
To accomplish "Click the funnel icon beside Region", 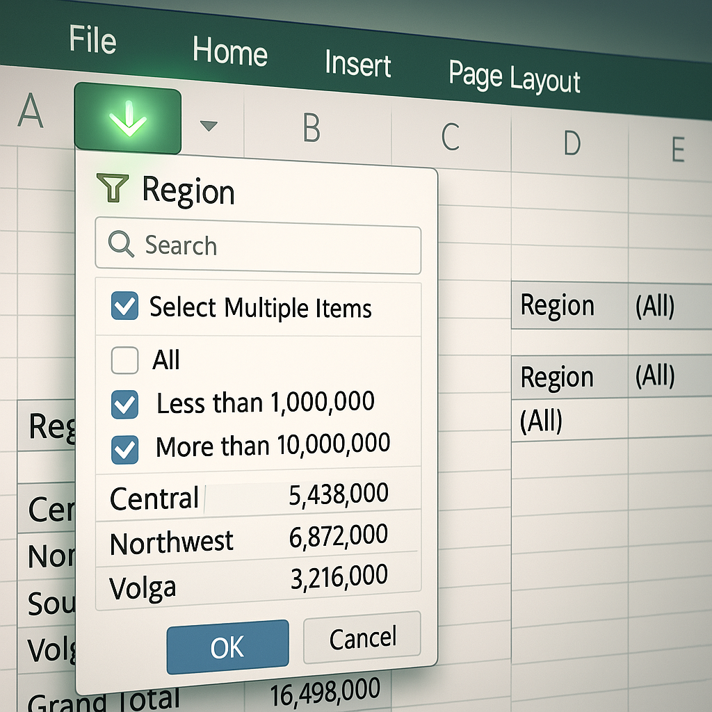I will tap(113, 188).
